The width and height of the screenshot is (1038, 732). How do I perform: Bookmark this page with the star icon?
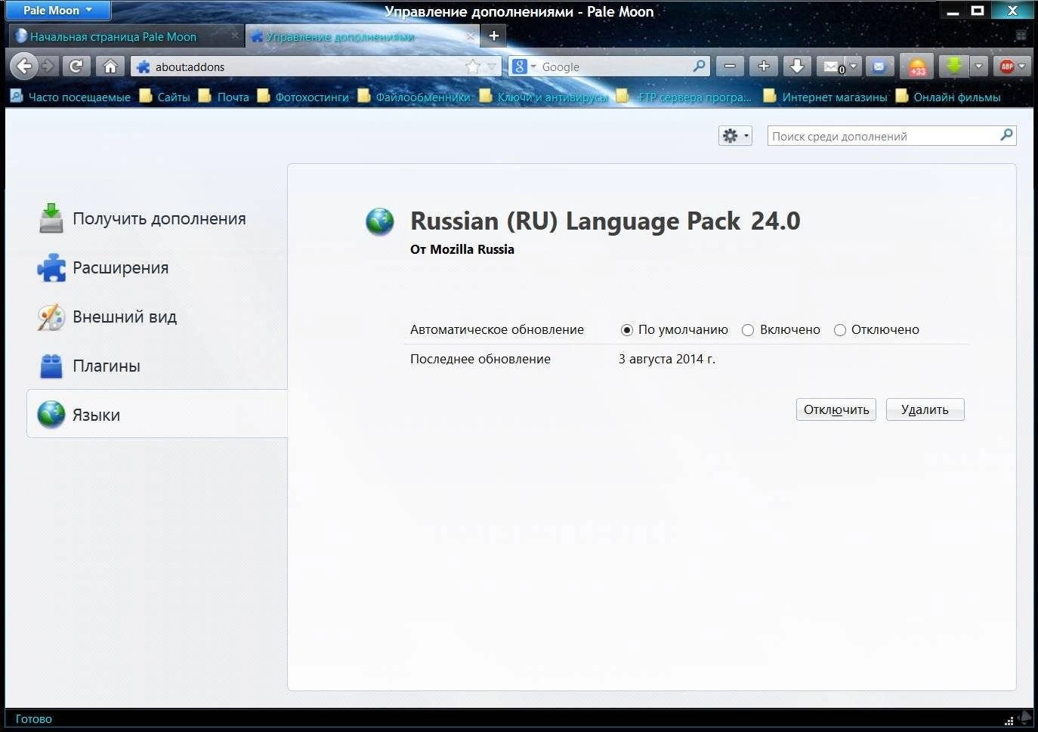pyautogui.click(x=473, y=66)
